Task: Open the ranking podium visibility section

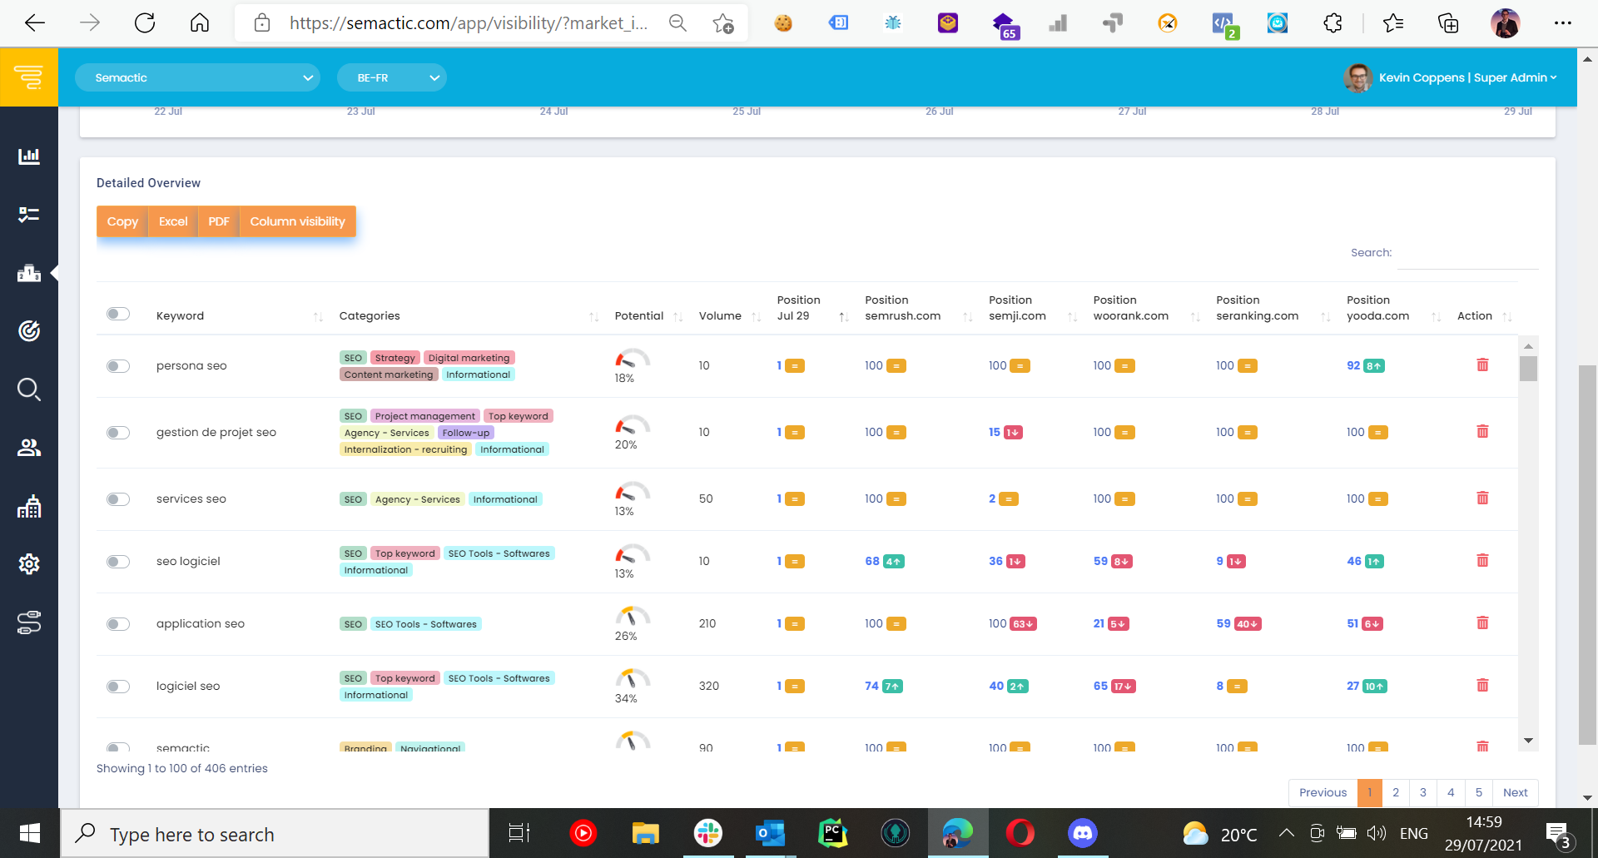Action: (29, 273)
